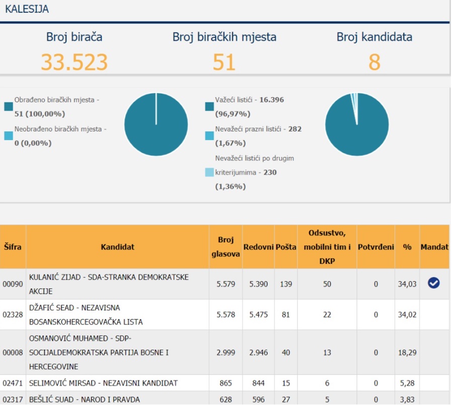
Task: Click the 33.523 voter count number
Action: [x=74, y=62]
